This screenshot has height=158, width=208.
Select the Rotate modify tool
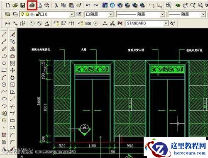pyautogui.click(x=12, y=78)
